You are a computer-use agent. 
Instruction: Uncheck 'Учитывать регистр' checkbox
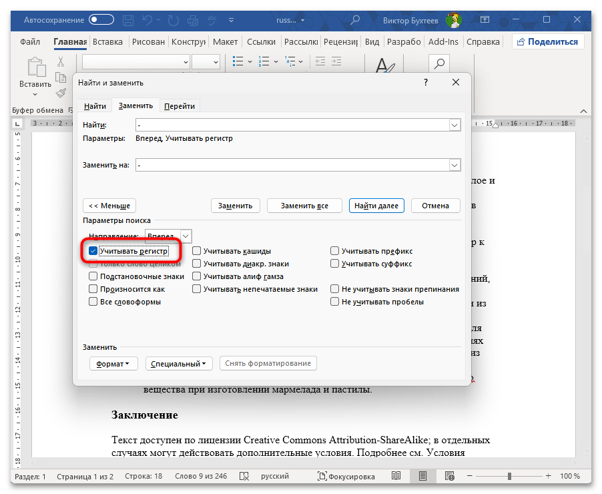pyautogui.click(x=93, y=252)
